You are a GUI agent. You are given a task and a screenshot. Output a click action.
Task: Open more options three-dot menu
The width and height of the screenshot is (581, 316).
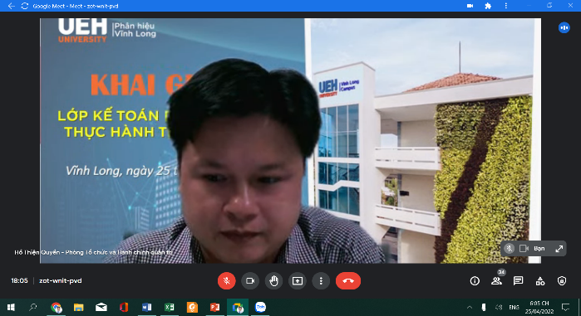pos(321,281)
